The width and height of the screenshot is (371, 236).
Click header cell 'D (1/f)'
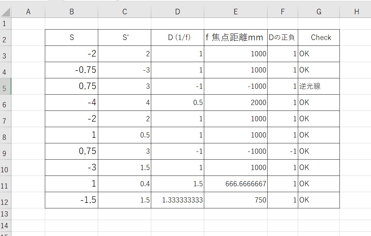(x=178, y=38)
